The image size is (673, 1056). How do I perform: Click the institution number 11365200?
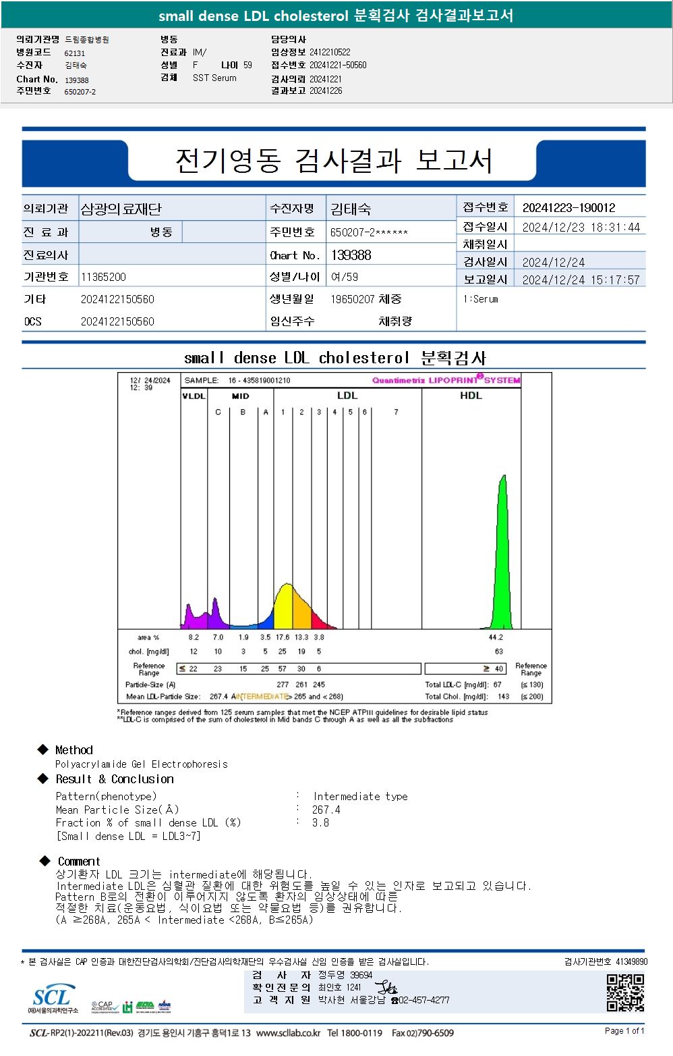click(x=103, y=277)
